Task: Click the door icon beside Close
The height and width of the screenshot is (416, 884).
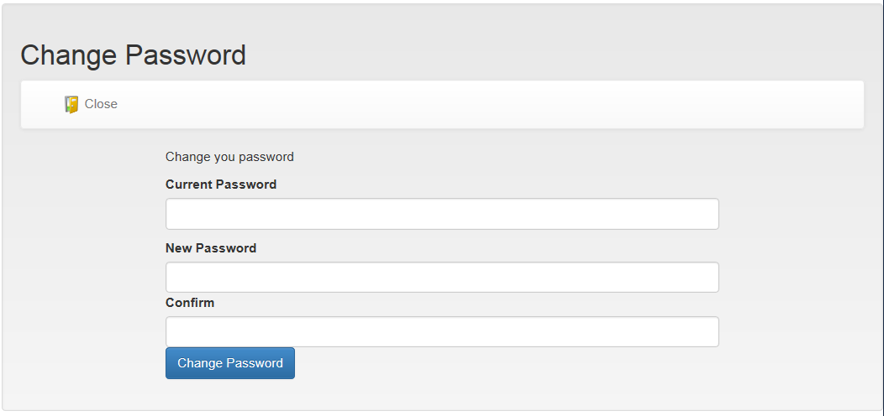Action: click(71, 104)
